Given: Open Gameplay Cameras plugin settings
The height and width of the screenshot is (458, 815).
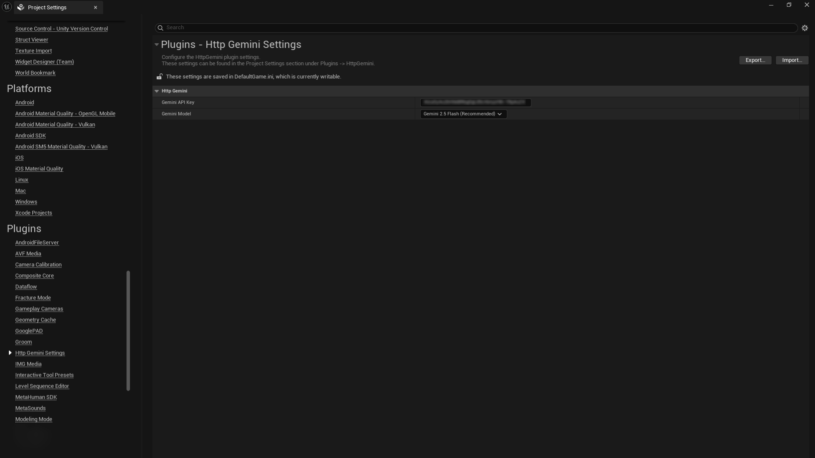Looking at the screenshot, I should pos(39,309).
